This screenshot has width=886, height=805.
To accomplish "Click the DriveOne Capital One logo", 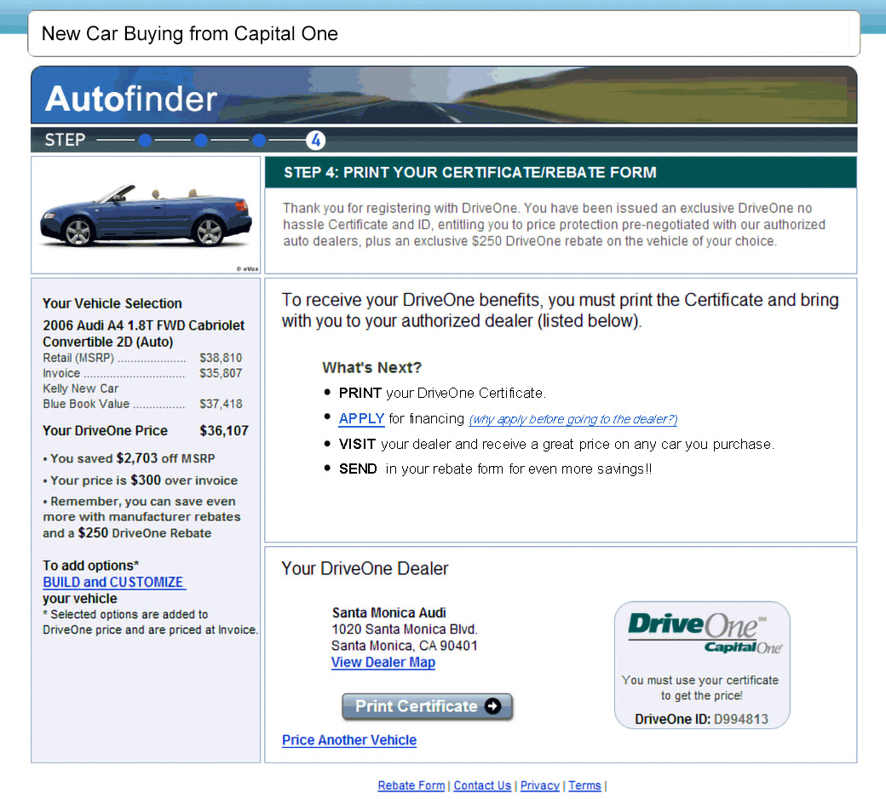I will pos(705,634).
